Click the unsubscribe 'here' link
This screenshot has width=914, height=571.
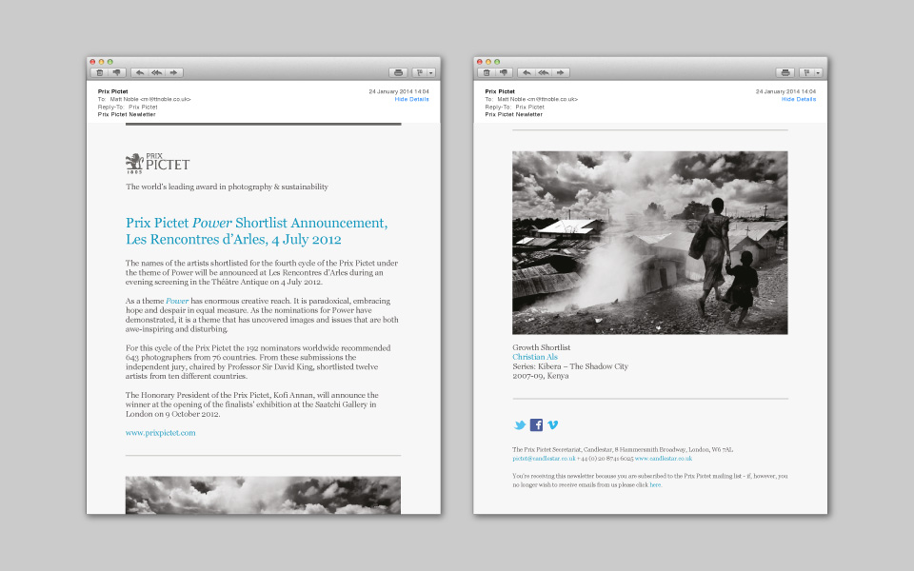[655, 484]
